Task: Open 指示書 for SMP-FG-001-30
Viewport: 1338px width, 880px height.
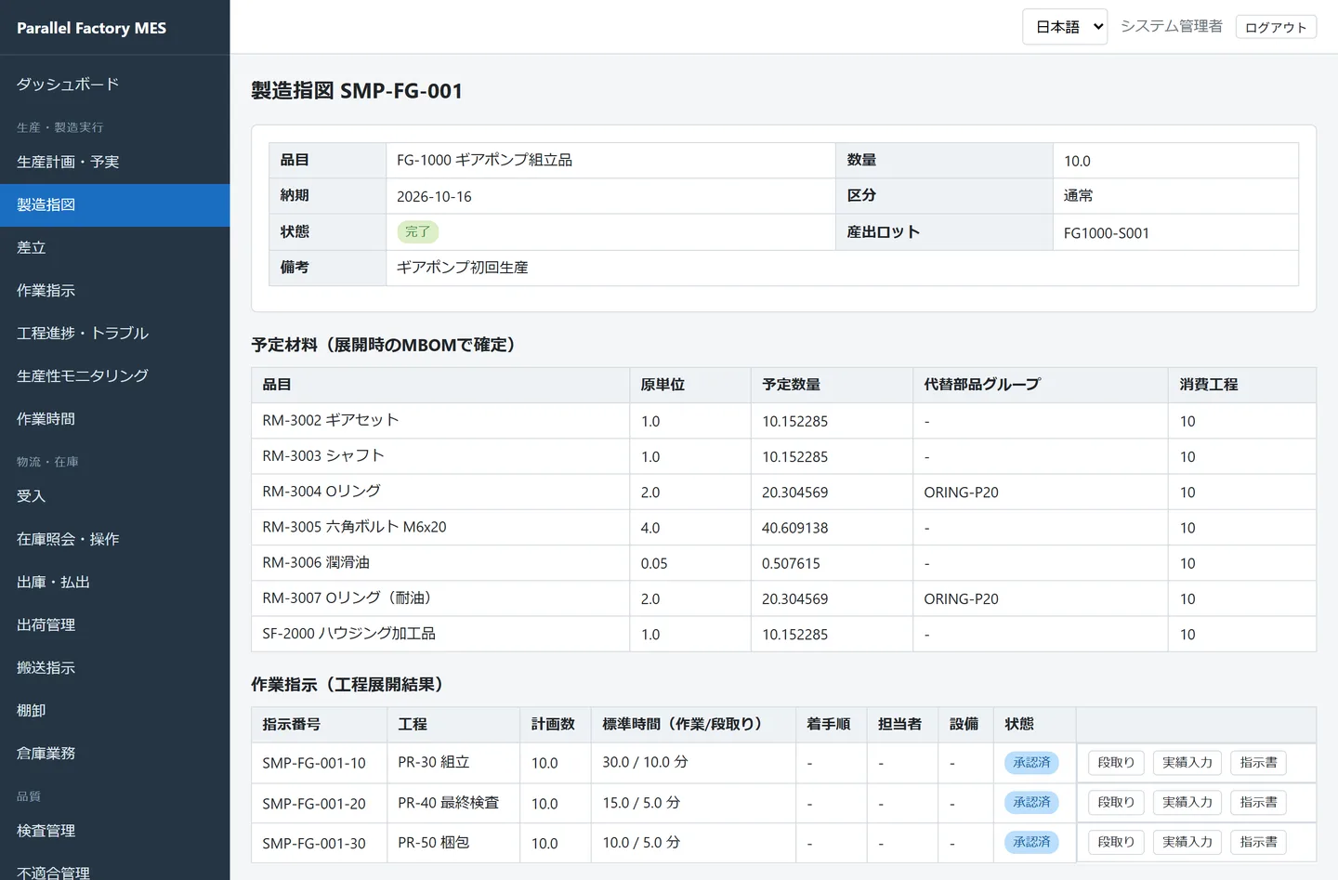Action: pyautogui.click(x=1258, y=843)
